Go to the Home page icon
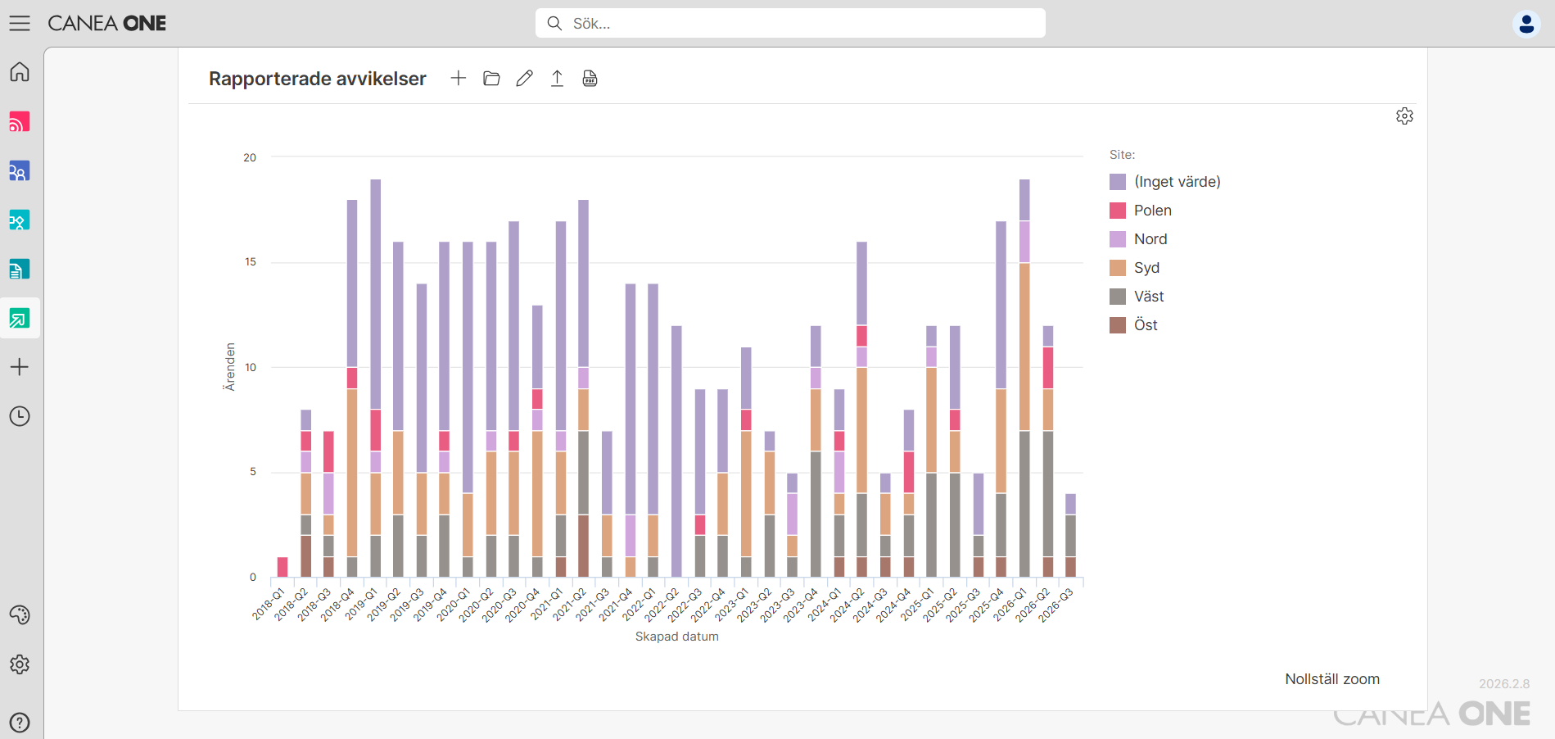1555x739 pixels. [x=20, y=72]
